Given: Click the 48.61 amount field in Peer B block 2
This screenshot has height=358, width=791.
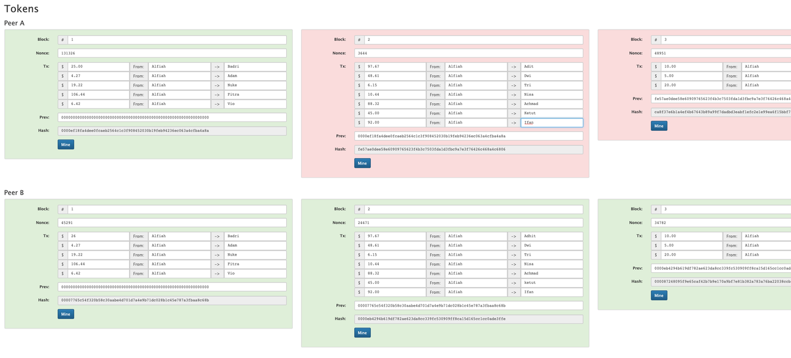Looking at the screenshot, I should point(395,246).
